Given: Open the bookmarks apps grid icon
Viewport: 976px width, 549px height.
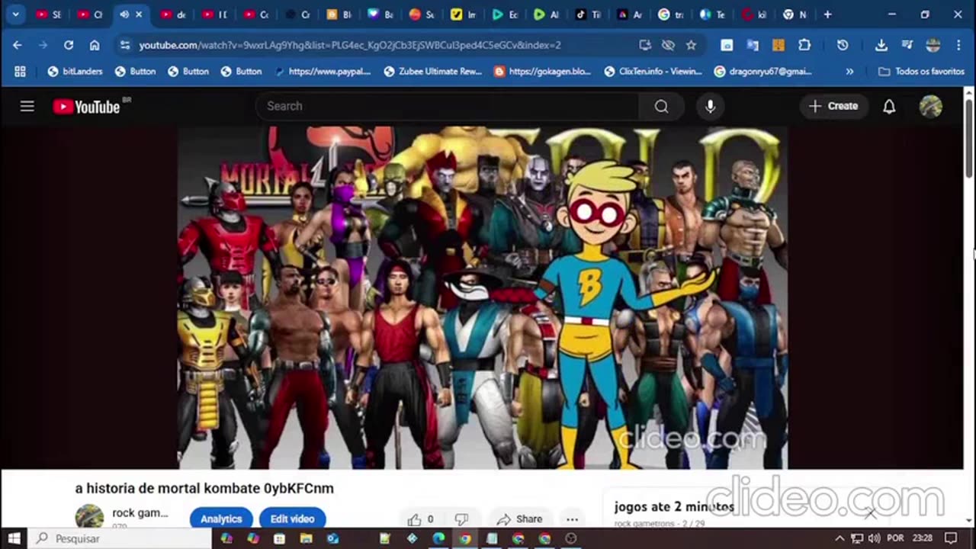Looking at the screenshot, I should [x=20, y=71].
